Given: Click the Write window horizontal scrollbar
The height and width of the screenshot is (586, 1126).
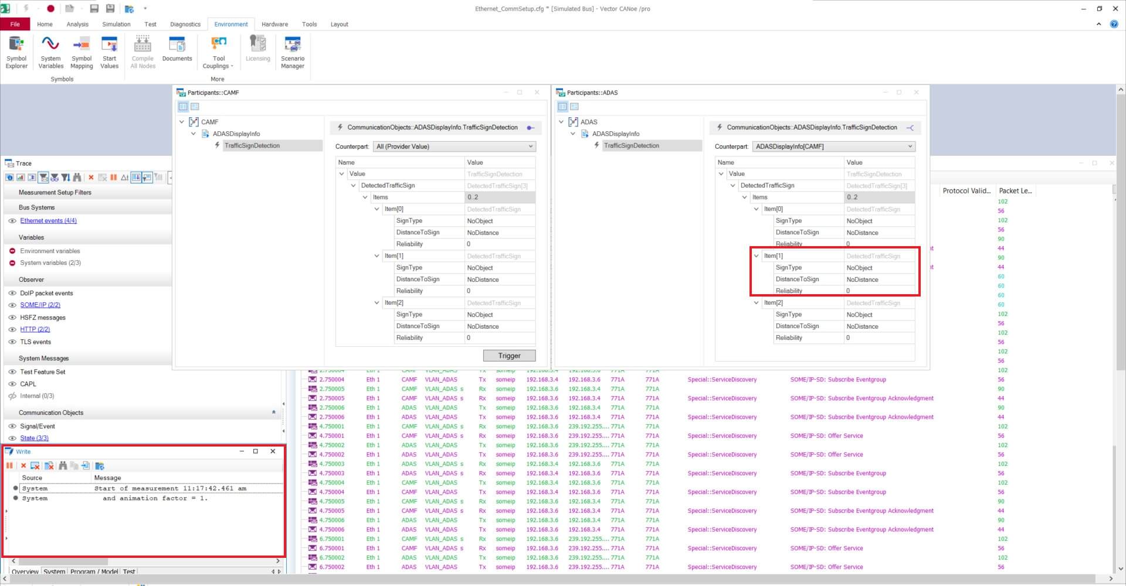Looking at the screenshot, I should (59, 561).
